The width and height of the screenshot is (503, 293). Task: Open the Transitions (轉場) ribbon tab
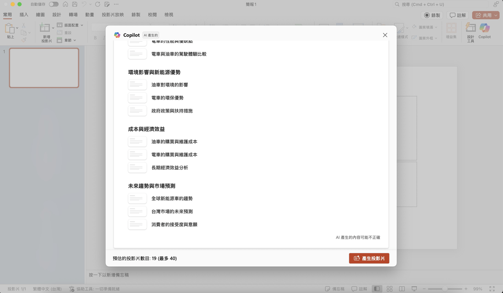(x=73, y=15)
